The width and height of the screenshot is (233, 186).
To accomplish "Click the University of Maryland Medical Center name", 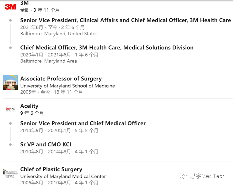I will [x=63, y=176].
